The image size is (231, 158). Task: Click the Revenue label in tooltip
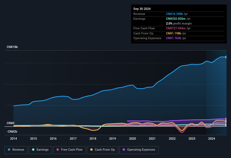coord(139,14)
